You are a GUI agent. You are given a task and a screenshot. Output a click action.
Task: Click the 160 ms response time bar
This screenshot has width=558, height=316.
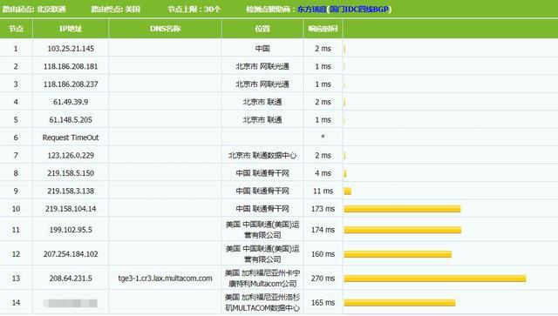coord(398,254)
